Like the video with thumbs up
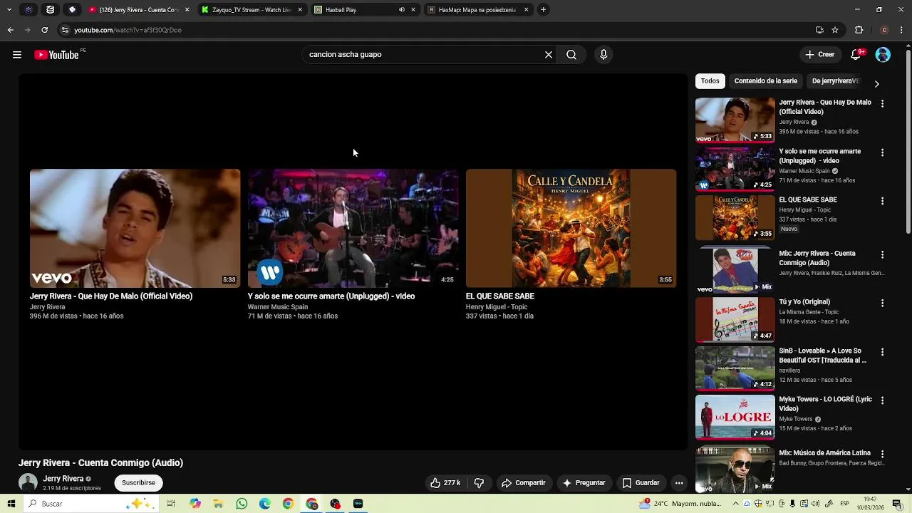912x513 pixels. point(445,483)
